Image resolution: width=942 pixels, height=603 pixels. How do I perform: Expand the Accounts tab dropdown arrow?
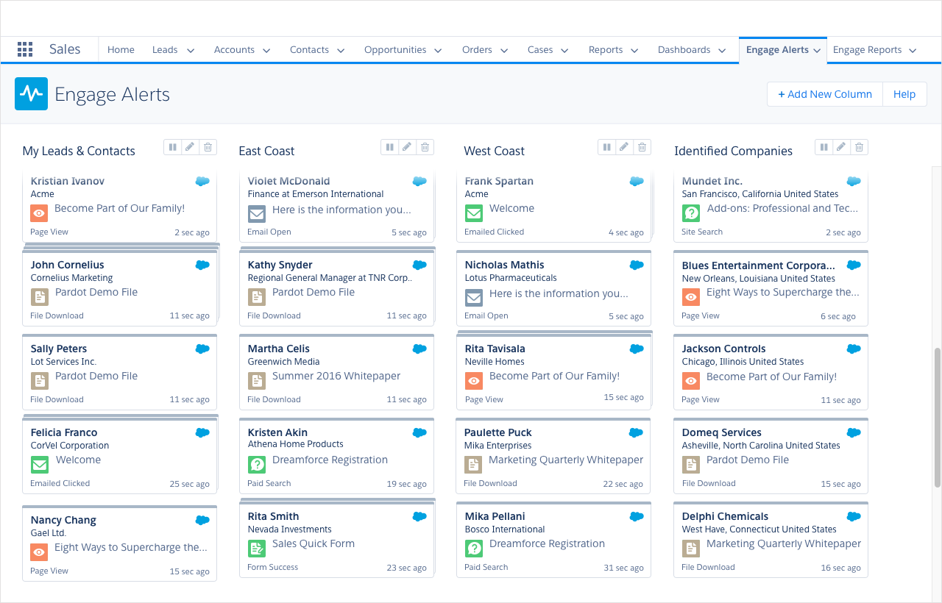coord(266,50)
